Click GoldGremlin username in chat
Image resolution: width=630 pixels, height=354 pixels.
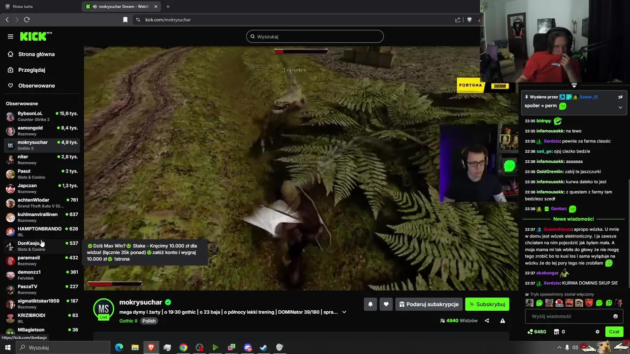pyautogui.click(x=550, y=172)
